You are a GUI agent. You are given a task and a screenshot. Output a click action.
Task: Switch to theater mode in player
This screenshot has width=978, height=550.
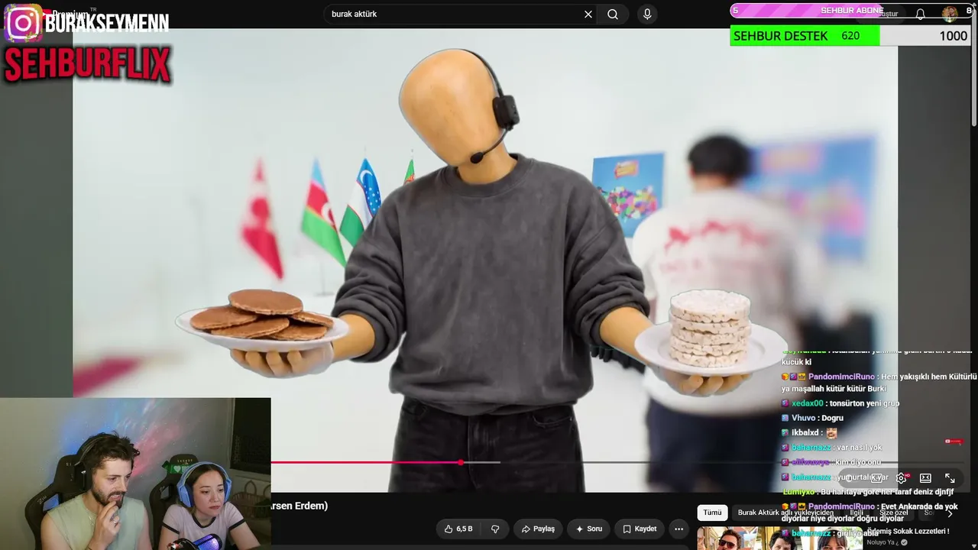click(x=925, y=478)
